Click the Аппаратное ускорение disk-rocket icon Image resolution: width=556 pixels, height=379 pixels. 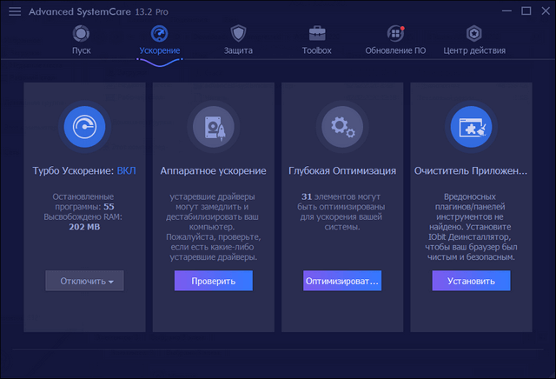(x=214, y=127)
